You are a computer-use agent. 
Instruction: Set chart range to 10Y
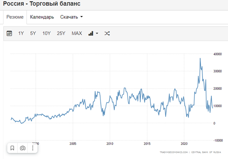tap(46, 33)
